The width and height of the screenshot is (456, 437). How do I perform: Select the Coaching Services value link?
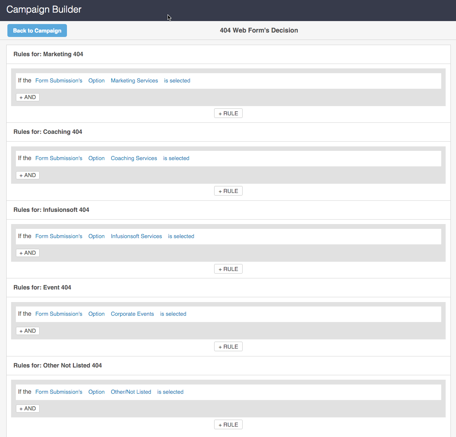(134, 158)
